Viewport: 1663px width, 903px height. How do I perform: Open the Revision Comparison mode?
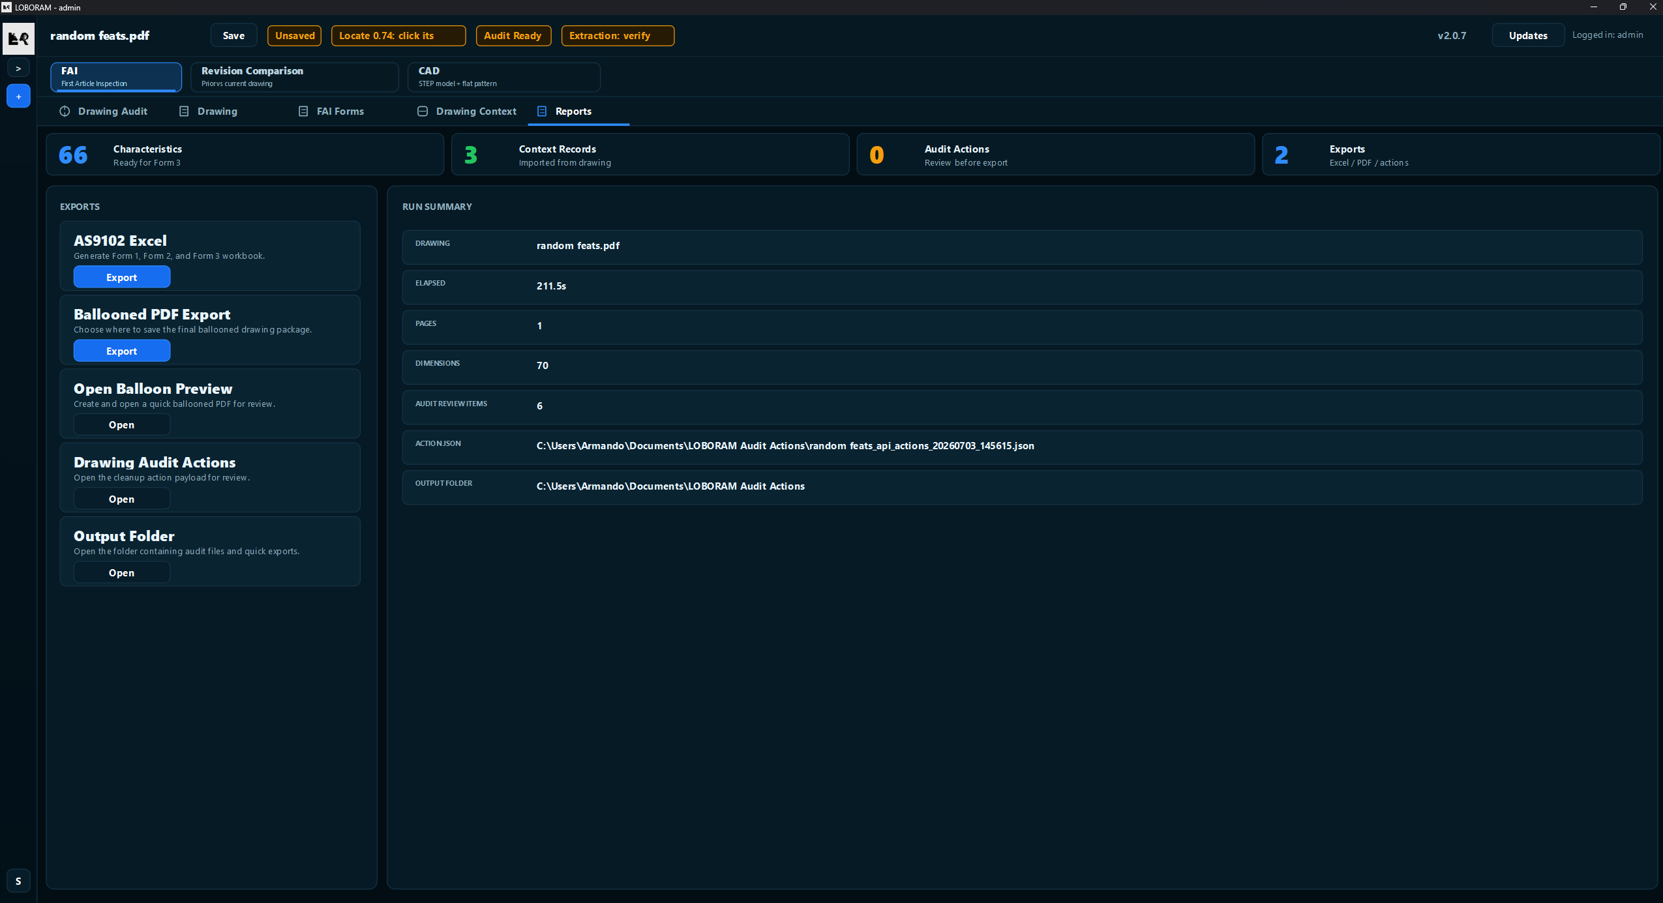[295, 77]
